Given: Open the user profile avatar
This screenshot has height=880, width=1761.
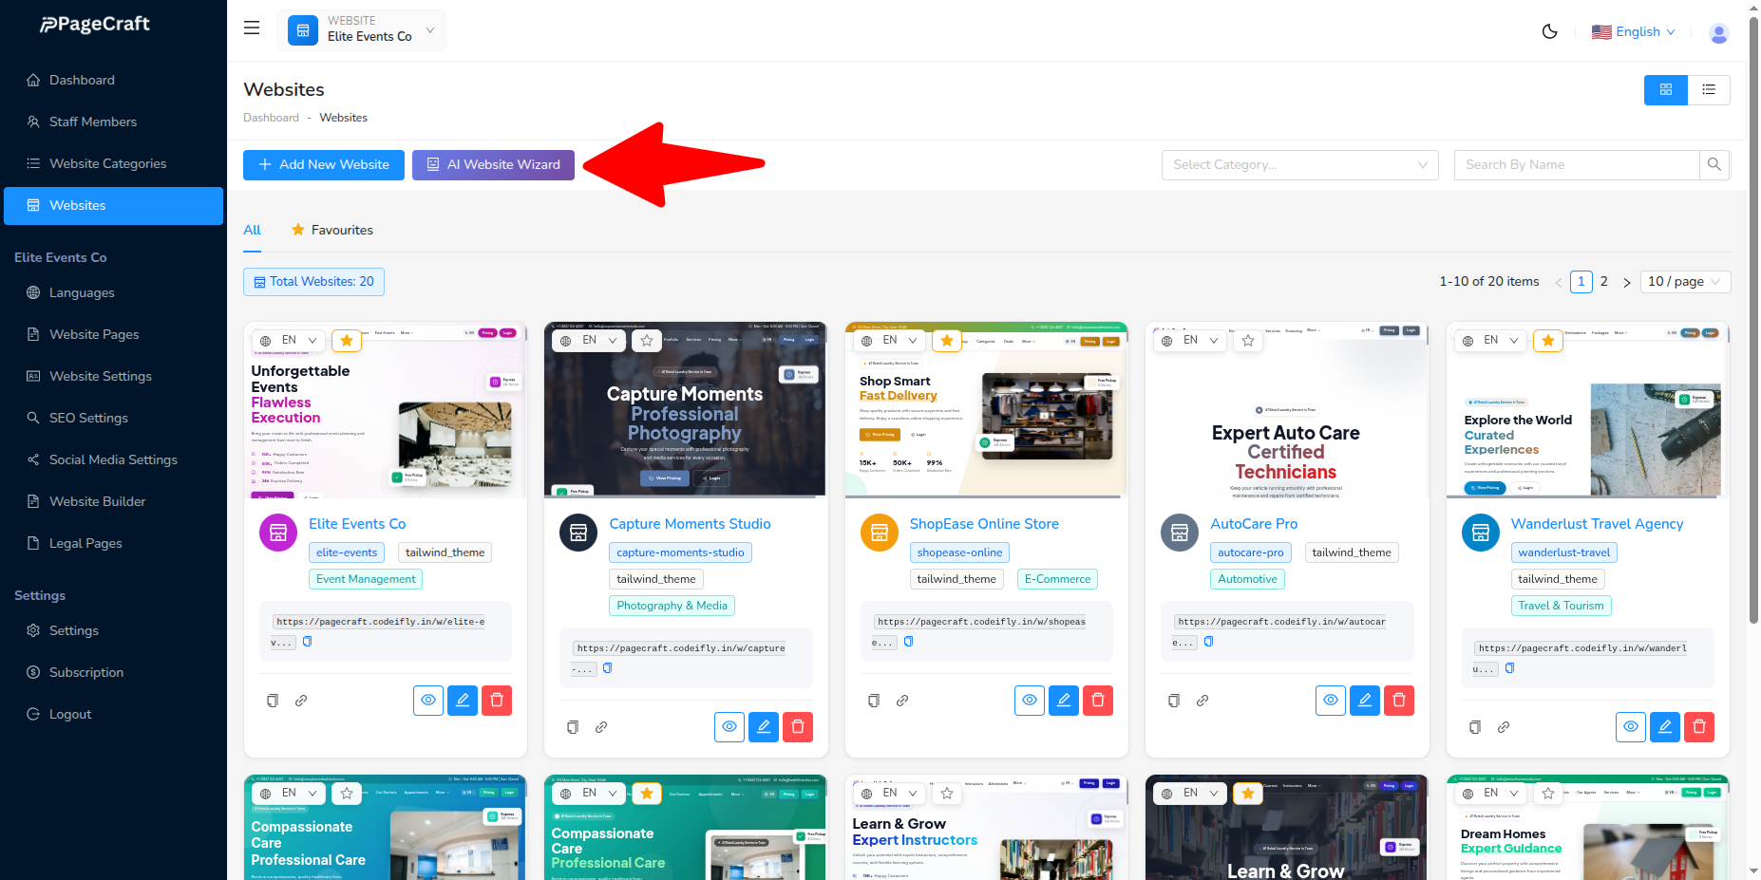Looking at the screenshot, I should coord(1719,32).
